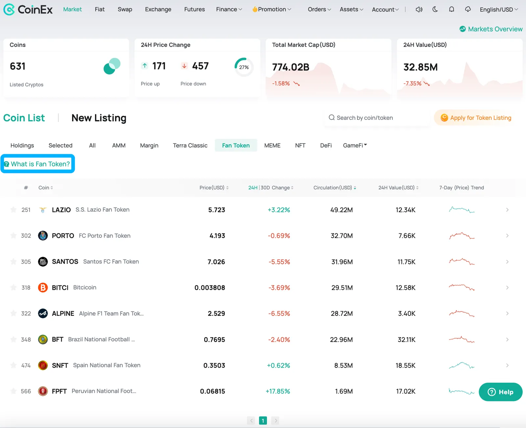Screen dimensions: 526x428
Task: Select the NFT category tab
Action: pos(300,145)
